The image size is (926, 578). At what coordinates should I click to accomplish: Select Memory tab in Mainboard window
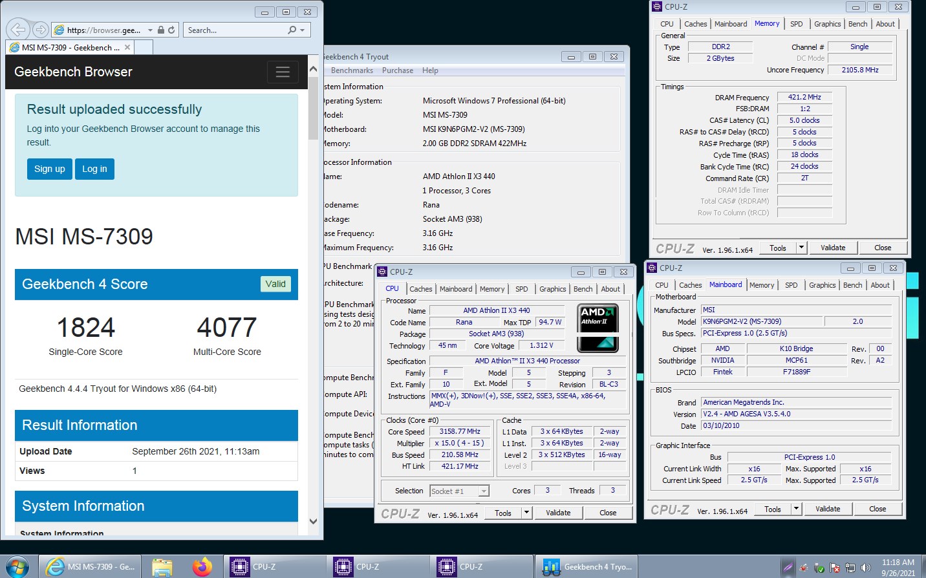pos(762,285)
